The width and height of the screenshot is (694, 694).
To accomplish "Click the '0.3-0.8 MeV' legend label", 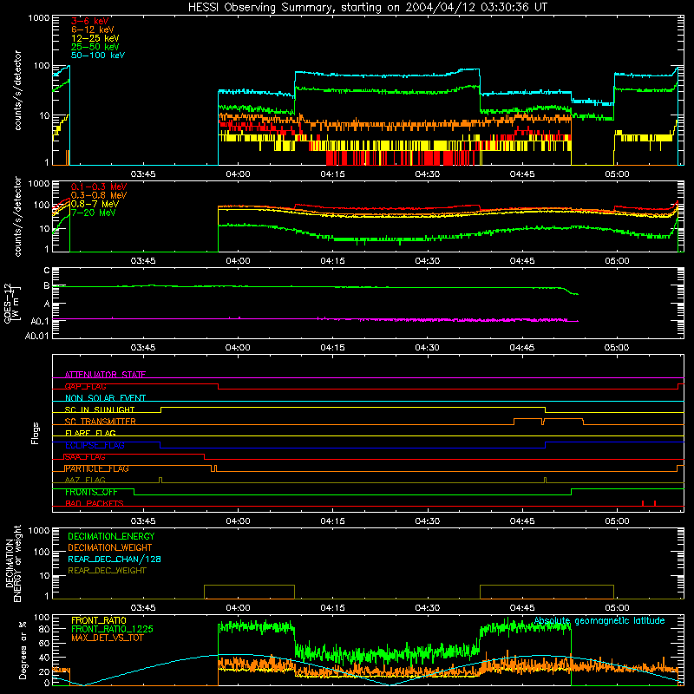I will (x=99, y=195).
